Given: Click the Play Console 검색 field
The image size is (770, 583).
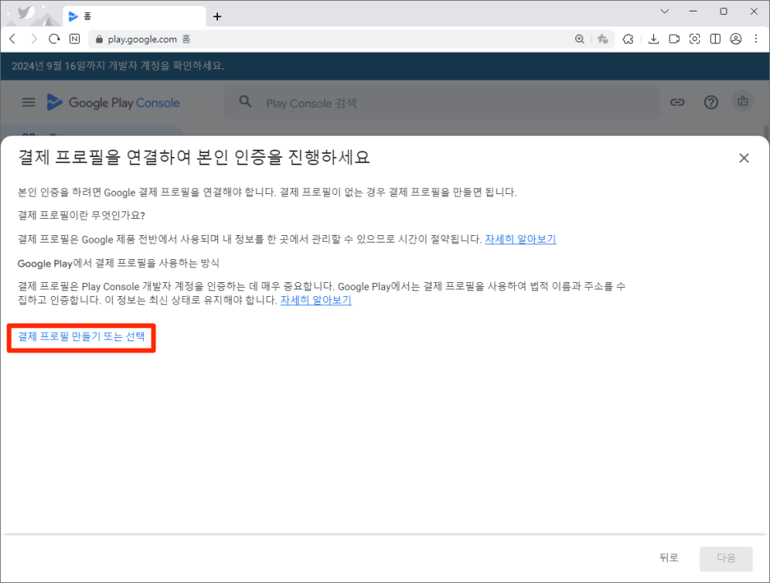Looking at the screenshot, I should tap(442, 103).
